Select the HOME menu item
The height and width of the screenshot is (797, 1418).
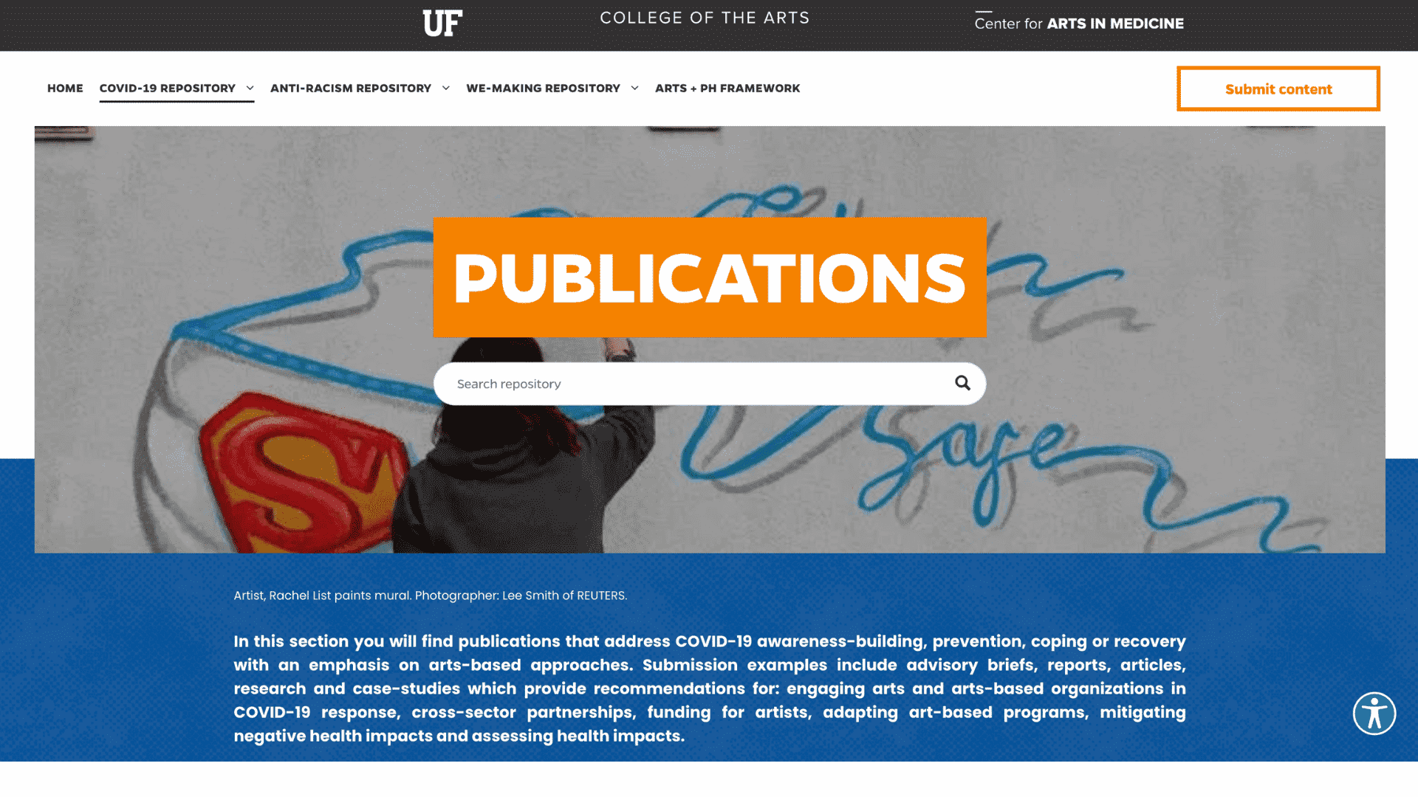pyautogui.click(x=64, y=88)
